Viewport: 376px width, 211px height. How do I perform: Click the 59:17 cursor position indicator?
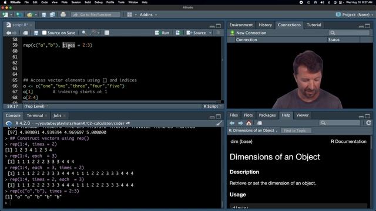coord(12,106)
